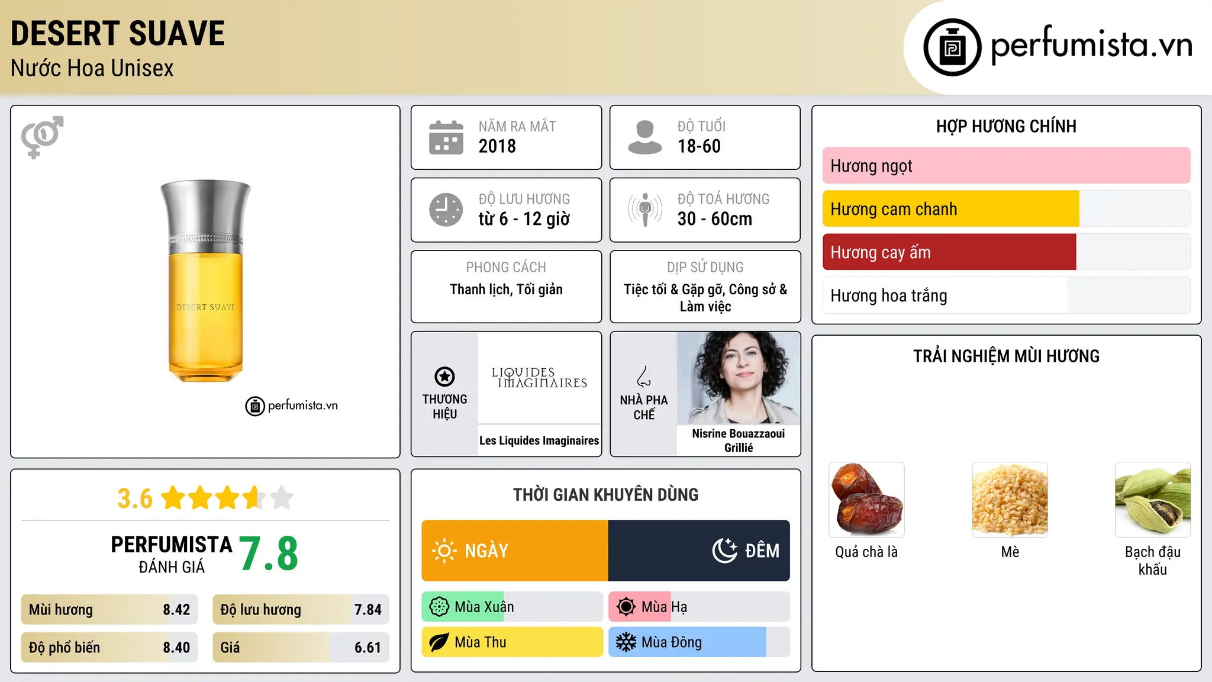Click the style text Thanh lịch, Tối giản
This screenshot has width=1212, height=682.
coord(506,289)
